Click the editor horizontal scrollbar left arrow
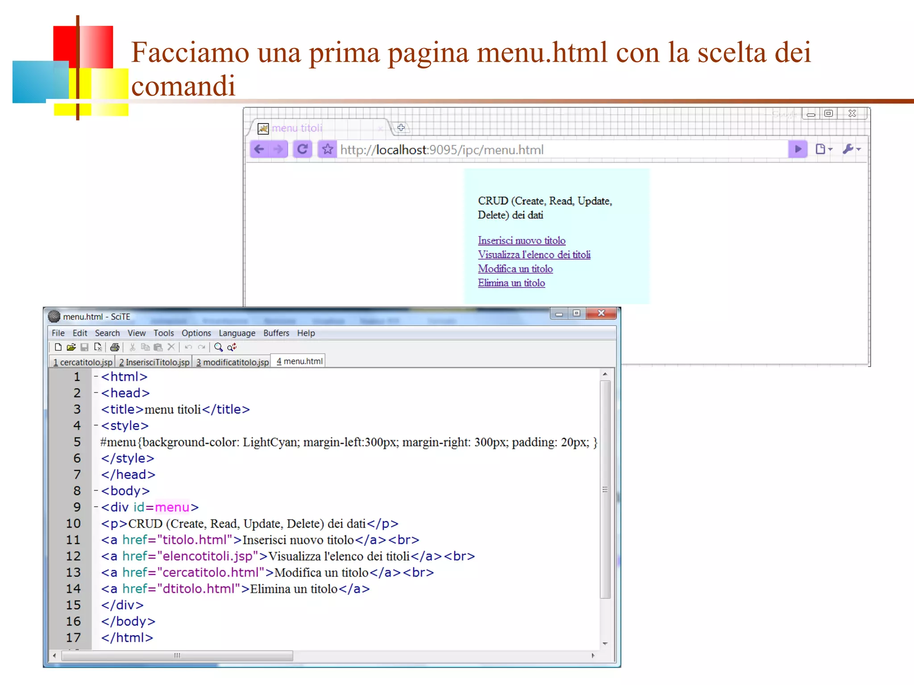Viewport: 914px width, 685px height. [x=54, y=655]
